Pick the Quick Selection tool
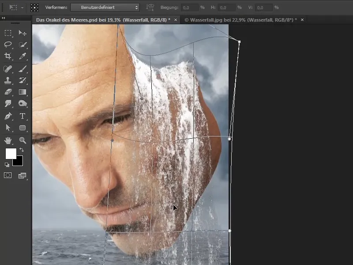Screen dimensions: 353x265 pos(23,45)
